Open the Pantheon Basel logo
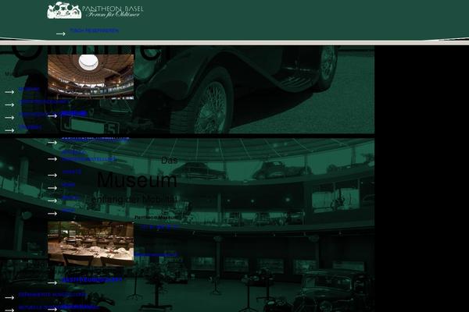This screenshot has height=312, width=469. pos(95,10)
